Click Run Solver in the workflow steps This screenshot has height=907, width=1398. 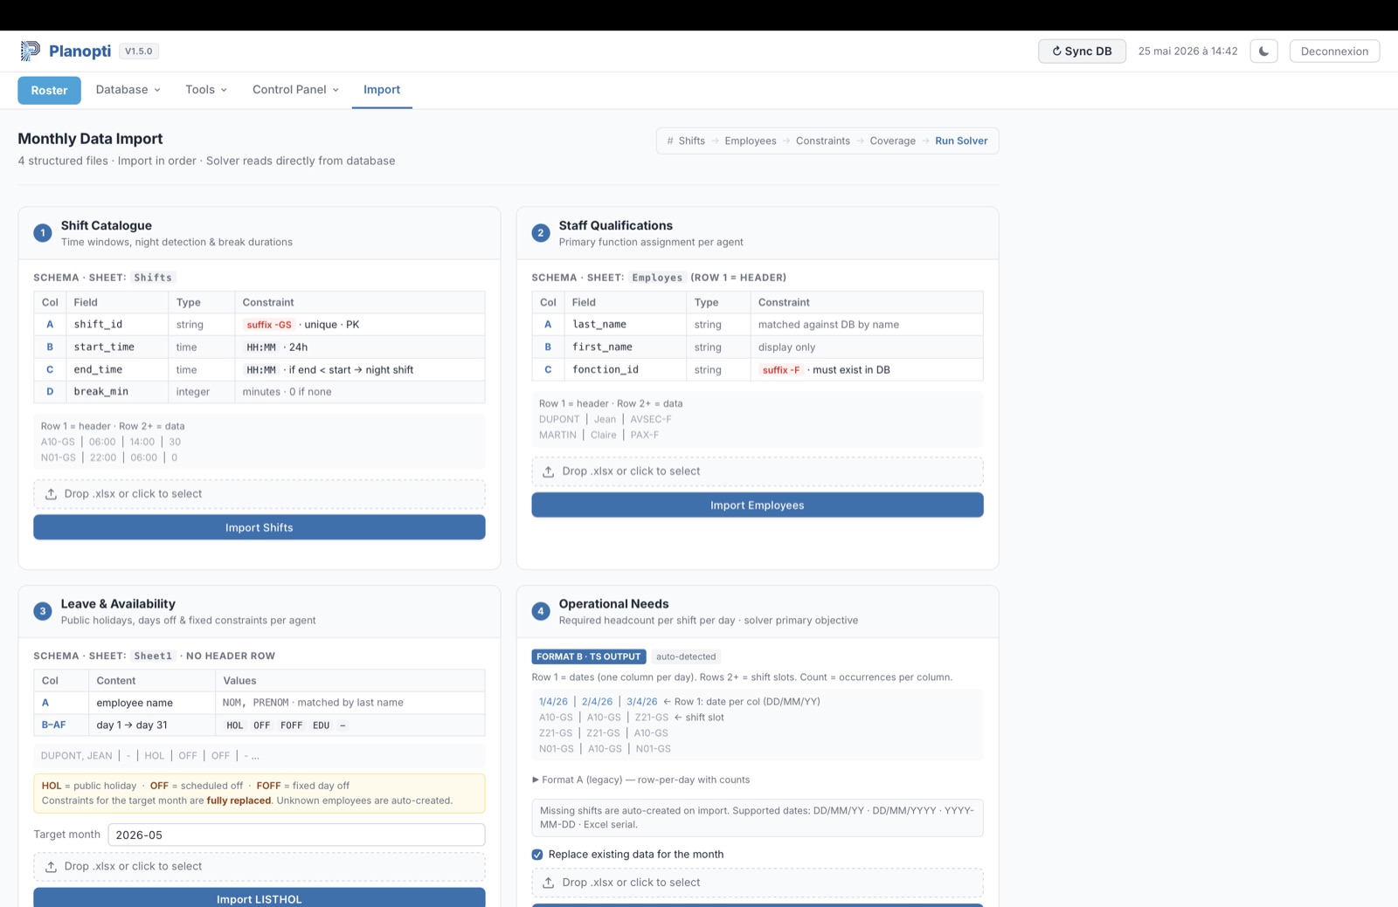point(961,141)
